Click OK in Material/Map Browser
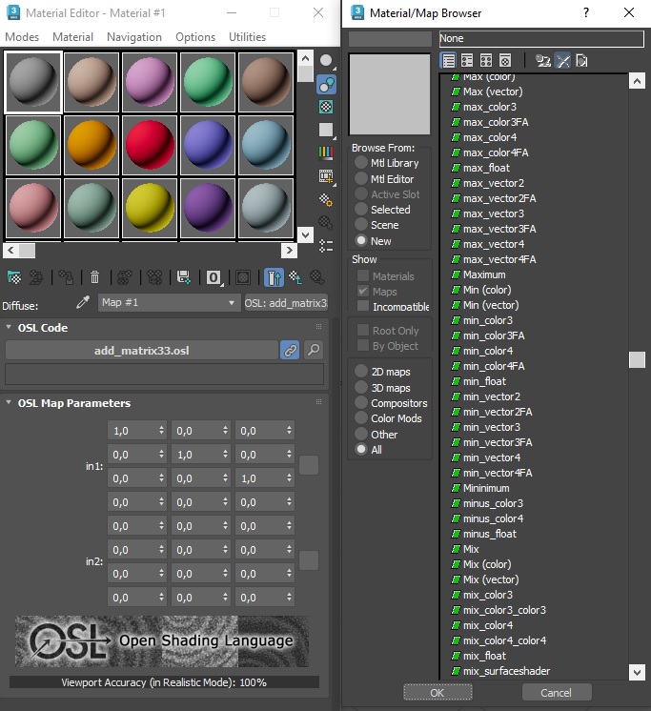This screenshot has height=711, width=651. [437, 692]
